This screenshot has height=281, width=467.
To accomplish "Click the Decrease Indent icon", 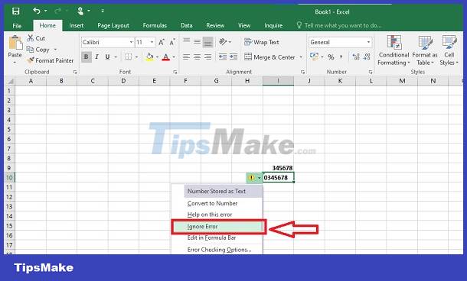I will 223,57.
